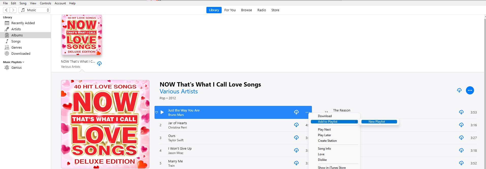Open the Music media type dropdown
Viewport: 486px width, 169px height.
(x=34, y=10)
